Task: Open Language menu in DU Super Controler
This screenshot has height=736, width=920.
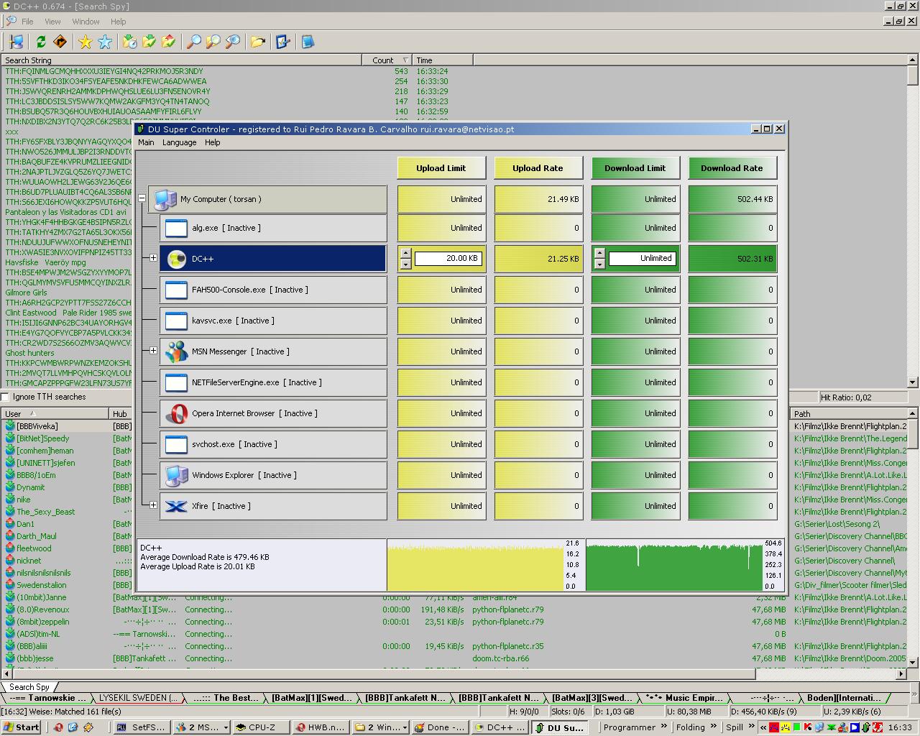Action: (x=179, y=142)
